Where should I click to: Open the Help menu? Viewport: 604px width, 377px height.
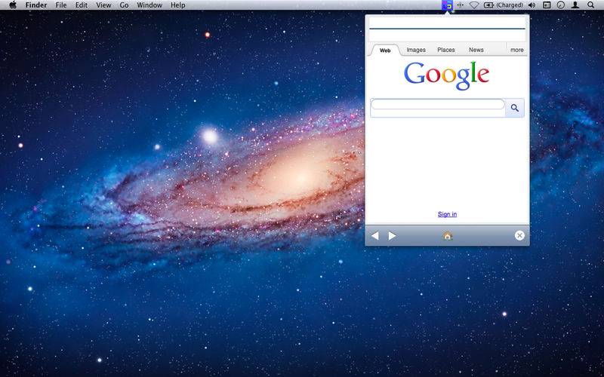tap(178, 5)
